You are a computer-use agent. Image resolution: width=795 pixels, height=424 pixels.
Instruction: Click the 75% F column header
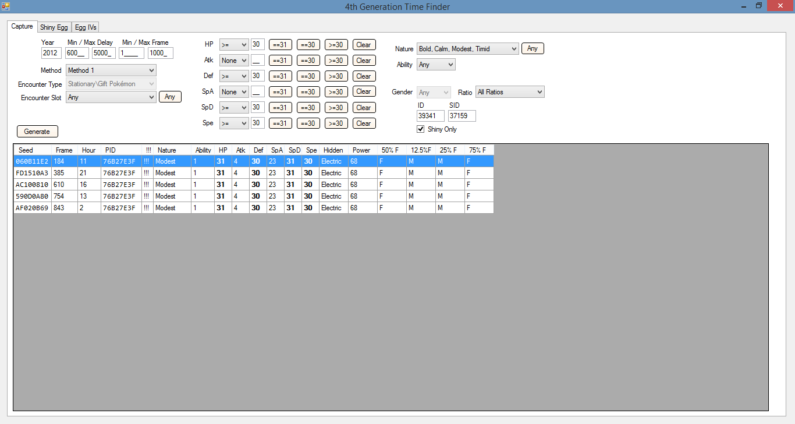coord(479,150)
